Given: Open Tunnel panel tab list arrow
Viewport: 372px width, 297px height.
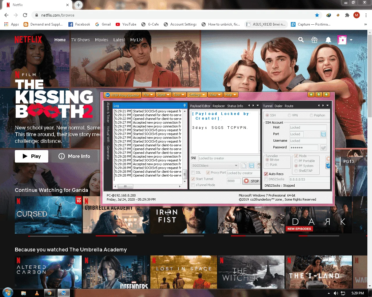Looking at the screenshot, I should pyautogui.click(x=327, y=105).
